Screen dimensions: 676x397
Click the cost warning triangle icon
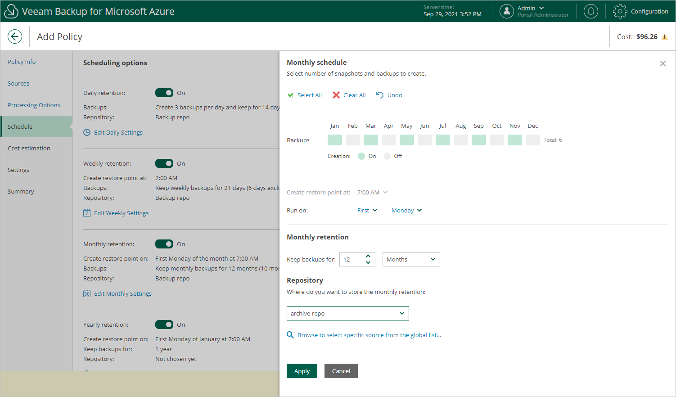(x=665, y=37)
